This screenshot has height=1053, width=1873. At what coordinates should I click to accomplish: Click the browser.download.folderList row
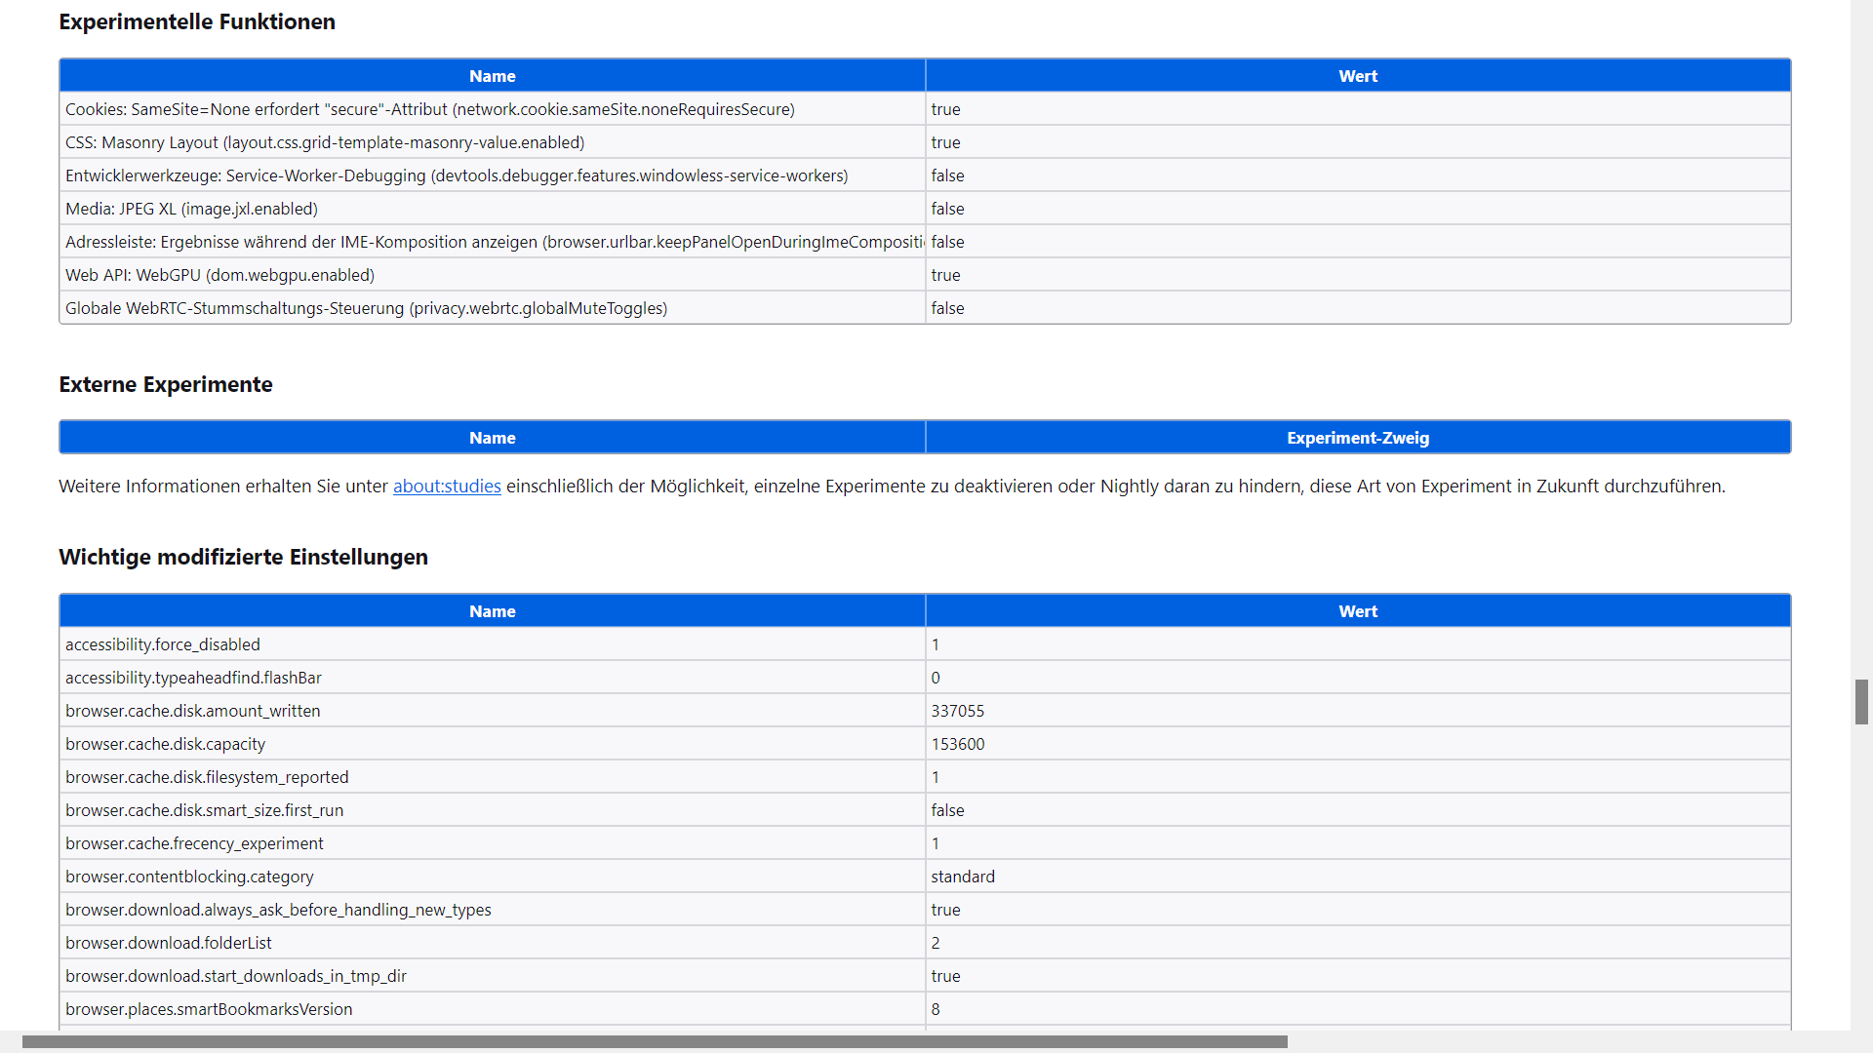[x=169, y=943]
